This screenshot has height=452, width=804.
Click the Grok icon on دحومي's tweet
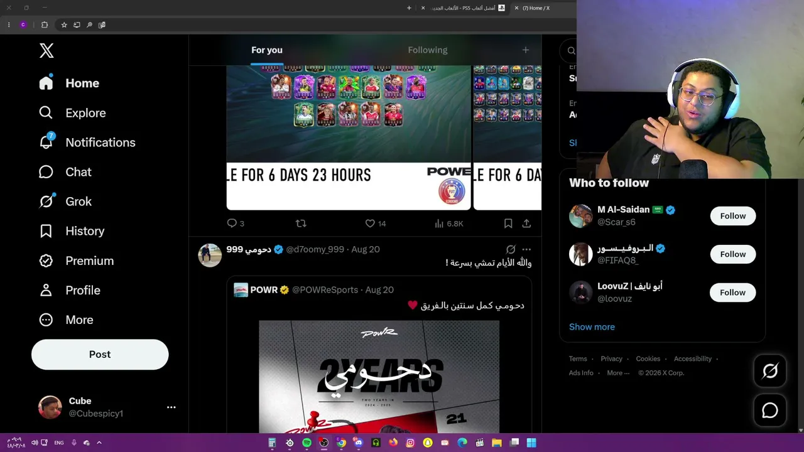[x=511, y=249]
